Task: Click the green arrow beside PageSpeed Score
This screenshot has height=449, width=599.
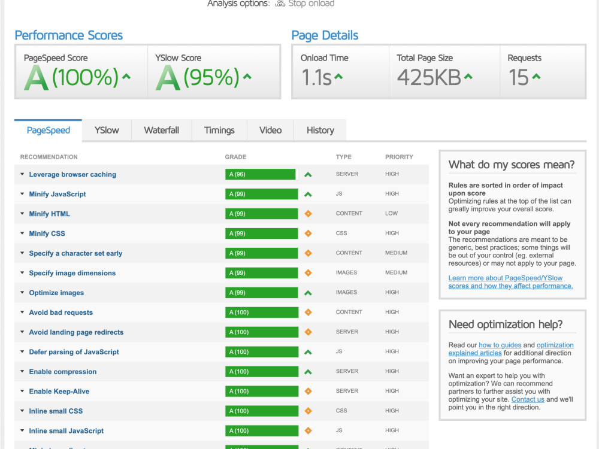Action: coord(126,77)
